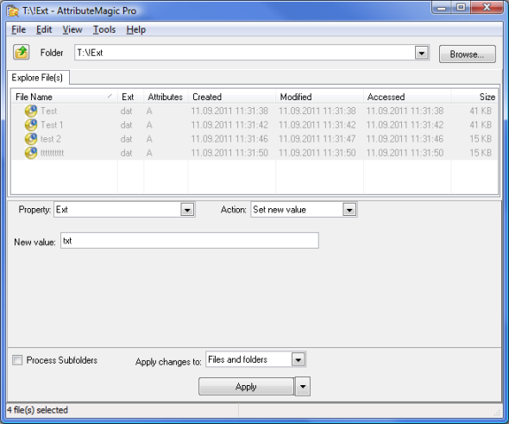Image resolution: width=509 pixels, height=424 pixels.
Task: Click the Folder path field T:\!Ext
Action: tap(245, 53)
